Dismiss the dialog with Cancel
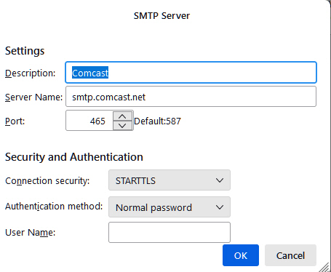Screen dimensions: 331x272 pyautogui.click(x=290, y=255)
